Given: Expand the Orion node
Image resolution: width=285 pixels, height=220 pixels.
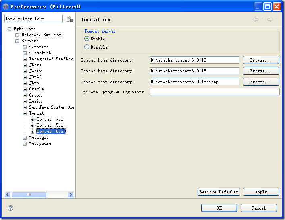Looking at the screenshot, I should pos(25,95).
